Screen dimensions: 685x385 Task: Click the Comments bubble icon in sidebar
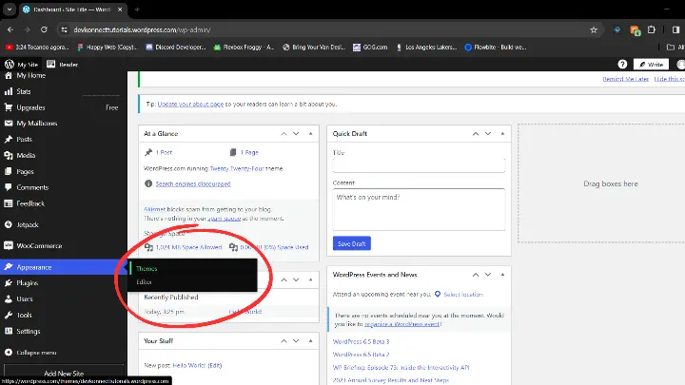9,187
